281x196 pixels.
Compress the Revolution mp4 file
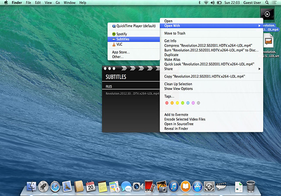point(208,45)
